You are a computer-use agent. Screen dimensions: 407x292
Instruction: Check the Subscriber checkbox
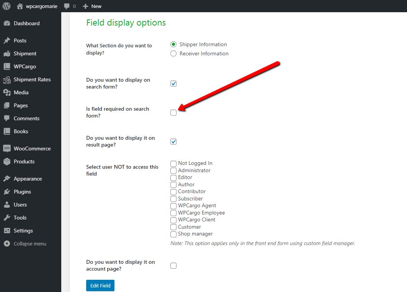(x=173, y=199)
